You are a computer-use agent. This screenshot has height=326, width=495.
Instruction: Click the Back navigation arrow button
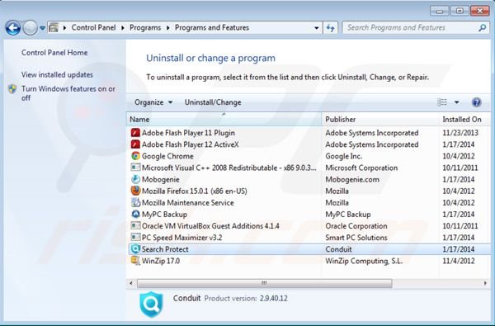(13, 28)
